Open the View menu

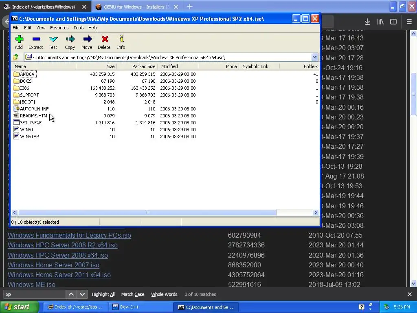(x=41, y=28)
